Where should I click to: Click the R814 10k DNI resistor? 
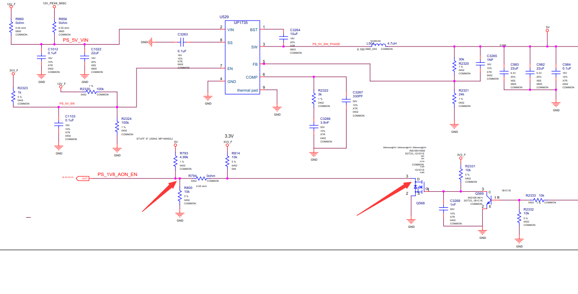click(227, 162)
